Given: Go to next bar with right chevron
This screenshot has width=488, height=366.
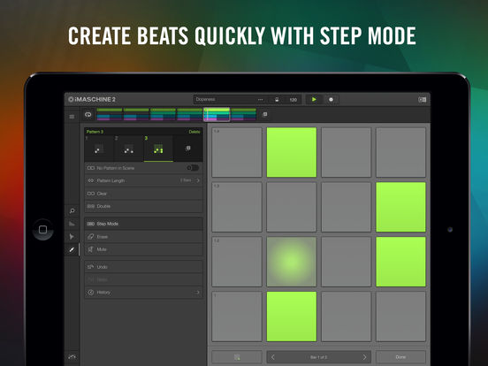Looking at the screenshot, I should [364, 357].
